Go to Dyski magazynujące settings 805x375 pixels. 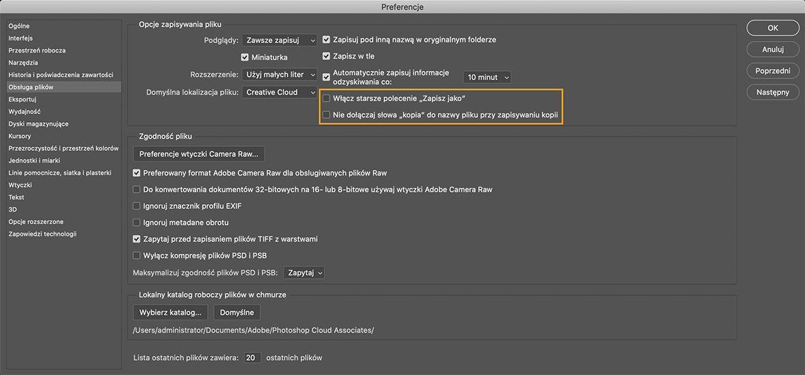click(38, 124)
